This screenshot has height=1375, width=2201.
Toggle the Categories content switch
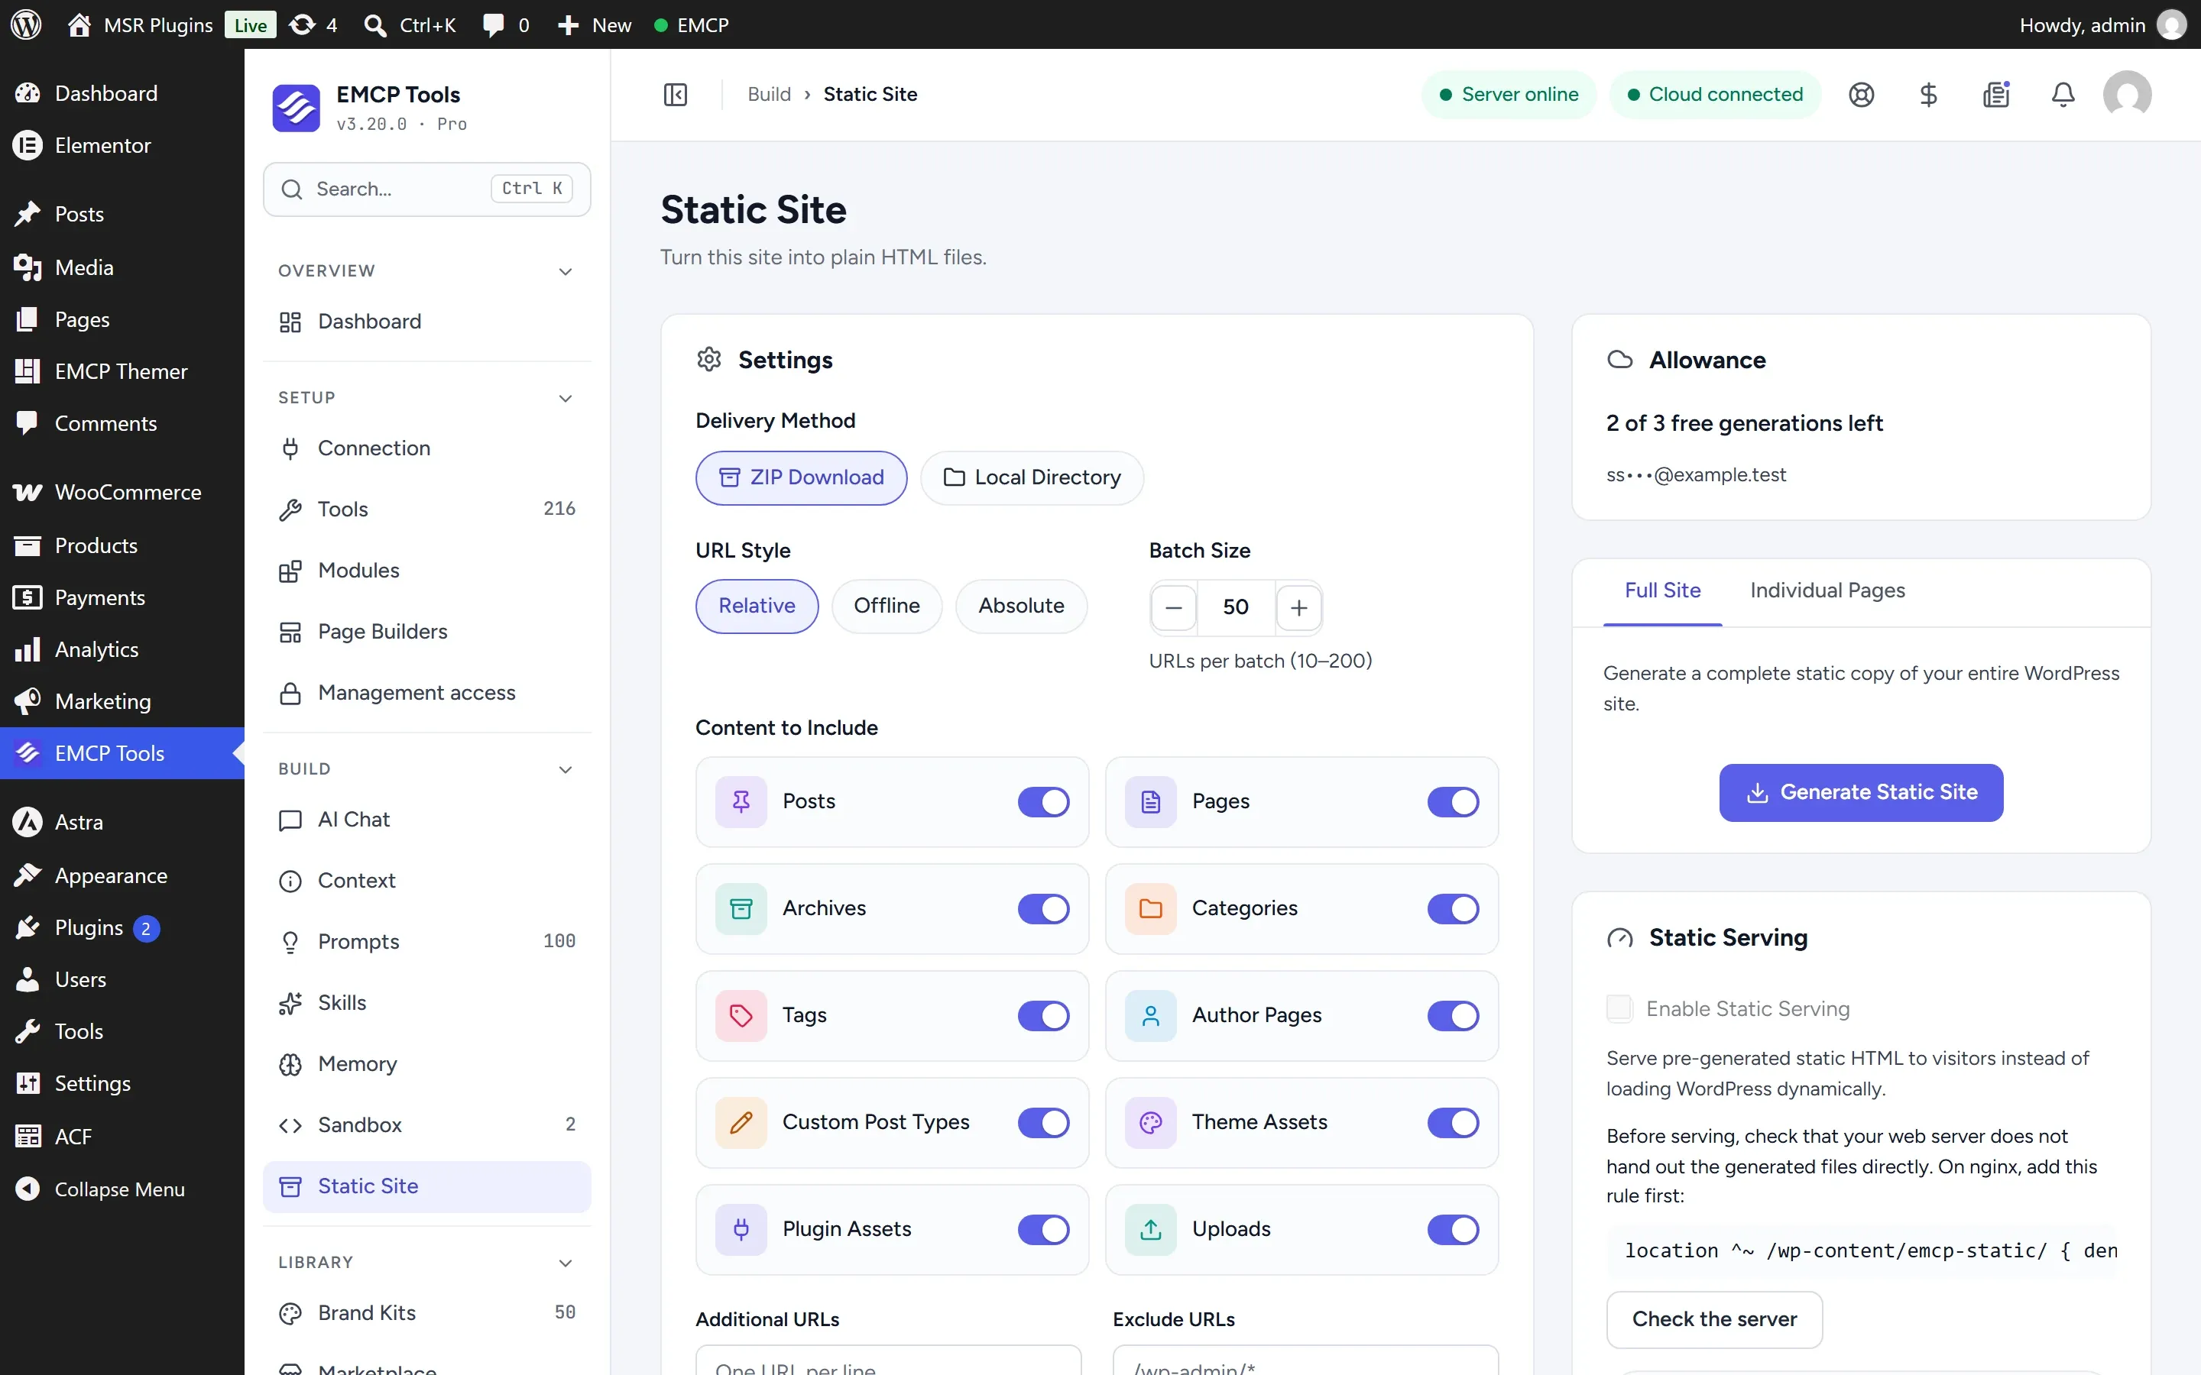tap(1453, 908)
